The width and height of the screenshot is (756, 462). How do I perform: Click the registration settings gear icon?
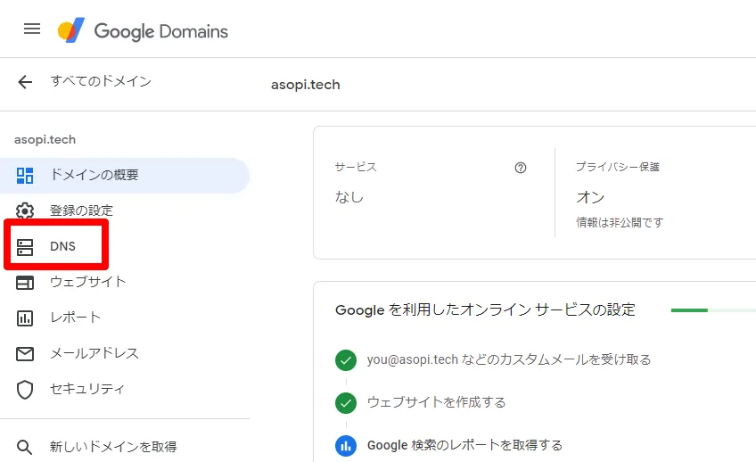point(25,210)
